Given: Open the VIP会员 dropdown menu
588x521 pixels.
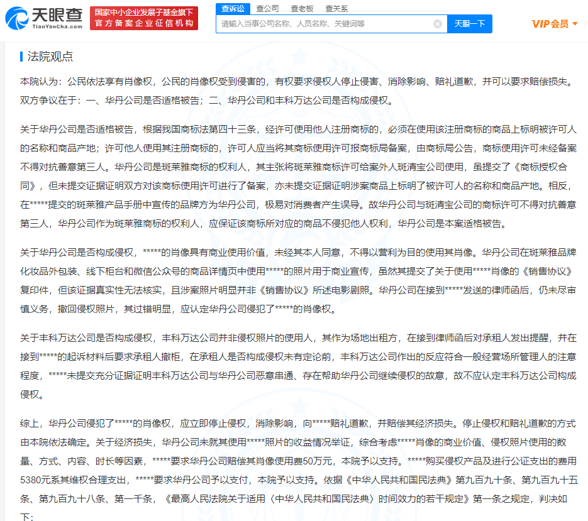Looking at the screenshot, I should pos(554,24).
